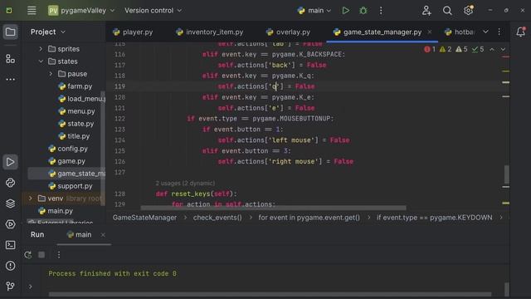Switch to overlay.py tab
The width and height of the screenshot is (531, 299).
pos(288,32)
